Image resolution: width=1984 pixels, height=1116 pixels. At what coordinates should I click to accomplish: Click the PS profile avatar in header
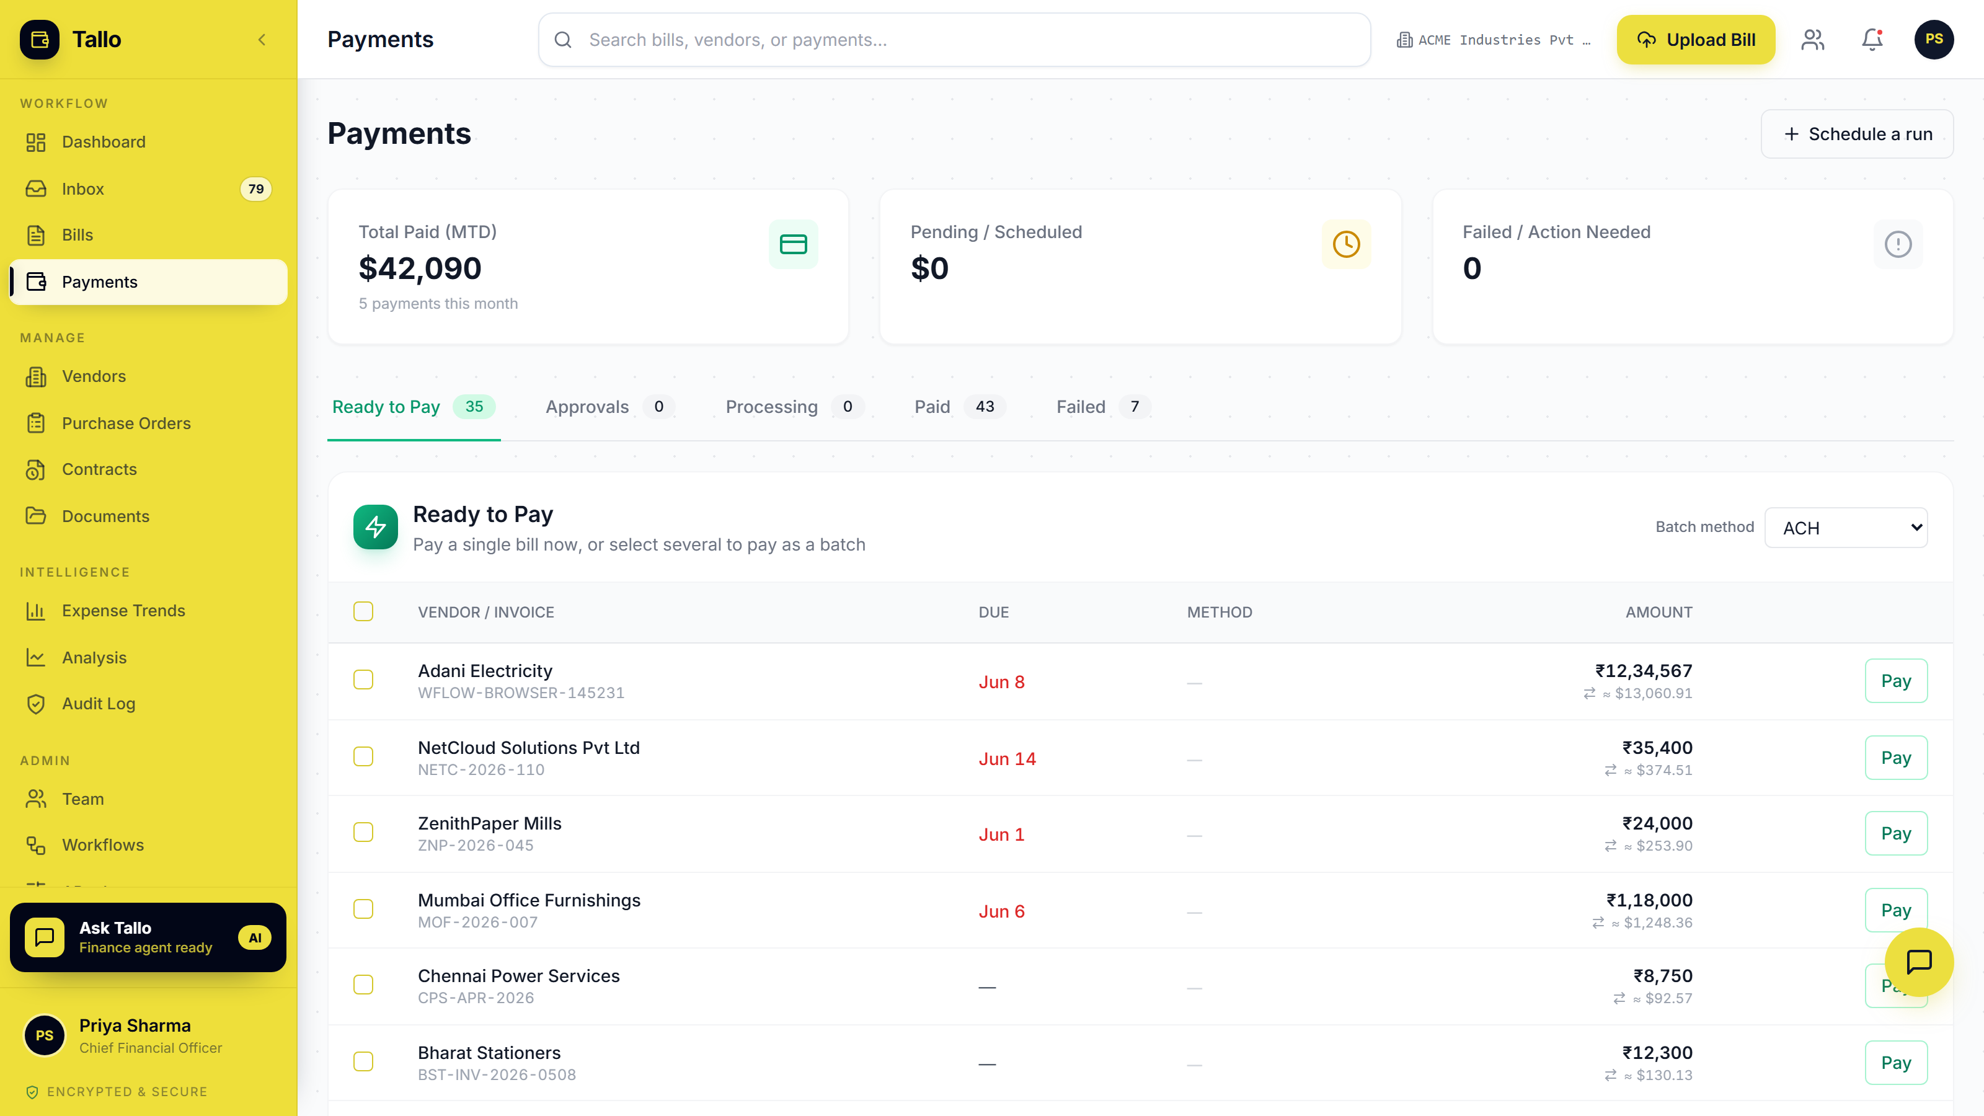1934,39
